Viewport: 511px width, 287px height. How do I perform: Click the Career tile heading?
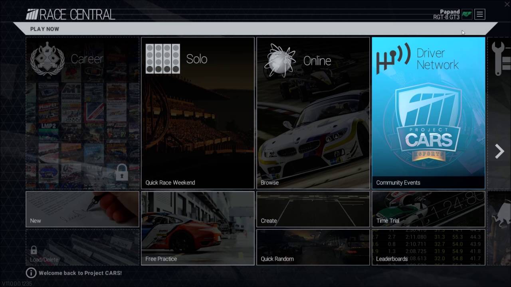(87, 59)
